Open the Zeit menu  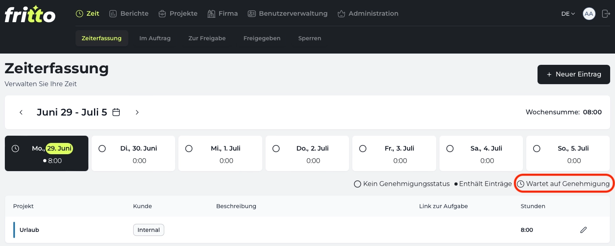[x=88, y=13]
